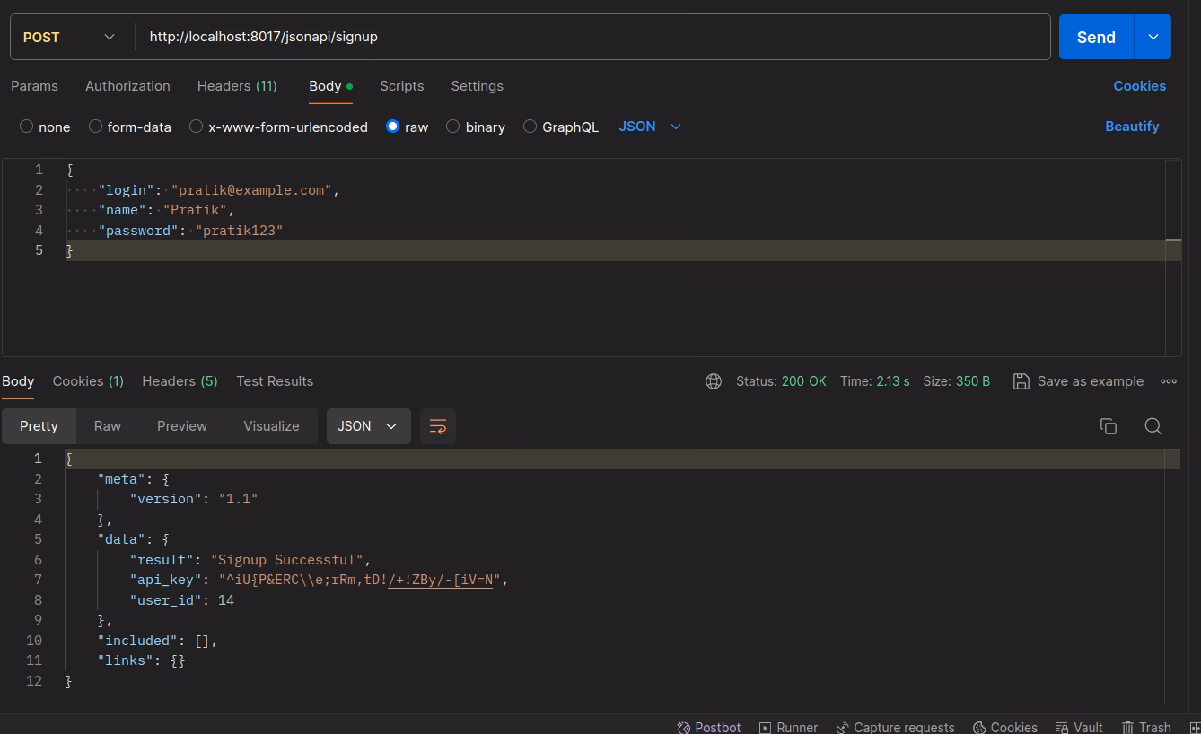Screen dimensions: 1201x734
Task: Click the "links": {} line
Action: pyautogui.click(x=142, y=660)
